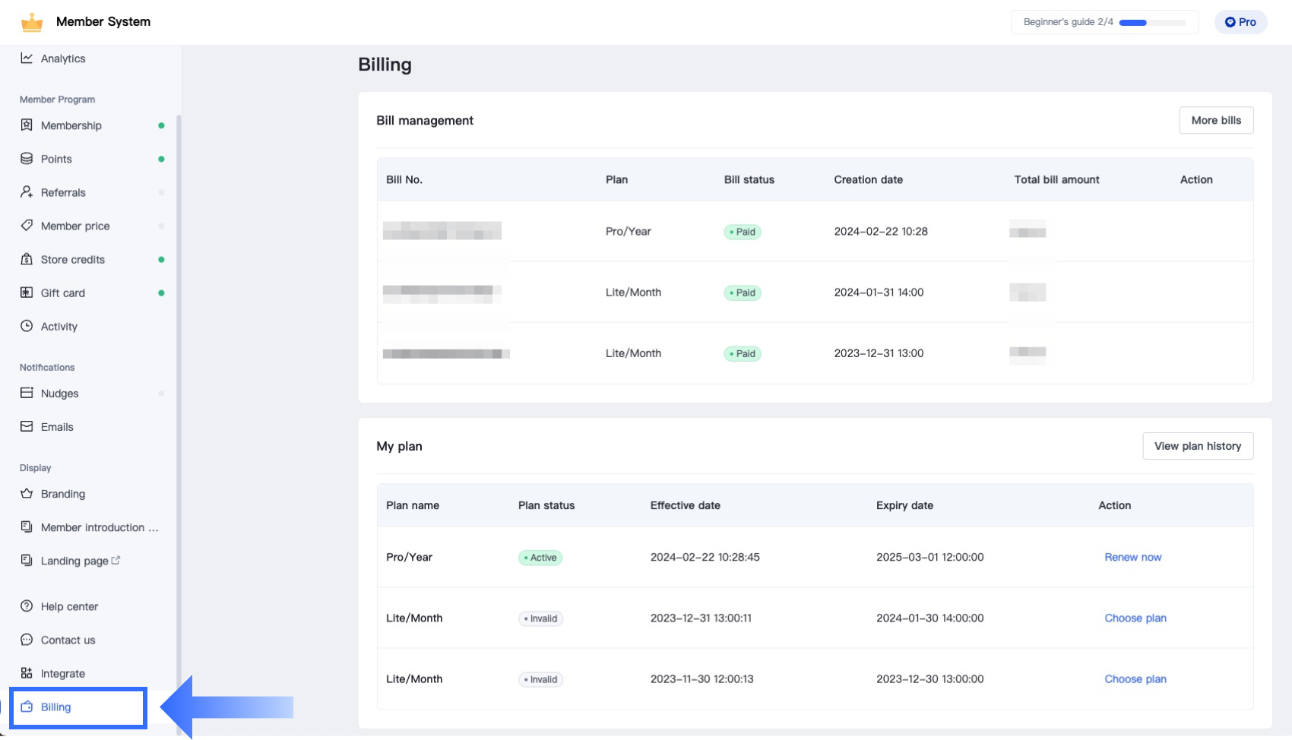Open the Store credits bag icon
Screen dimensions: 1292x740
27,259
